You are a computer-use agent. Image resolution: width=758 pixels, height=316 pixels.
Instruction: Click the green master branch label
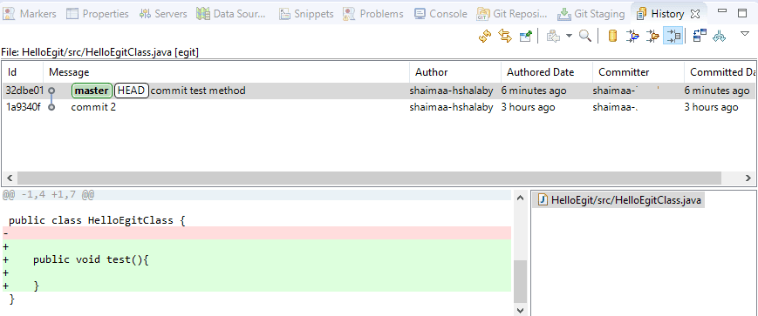pyautogui.click(x=92, y=91)
